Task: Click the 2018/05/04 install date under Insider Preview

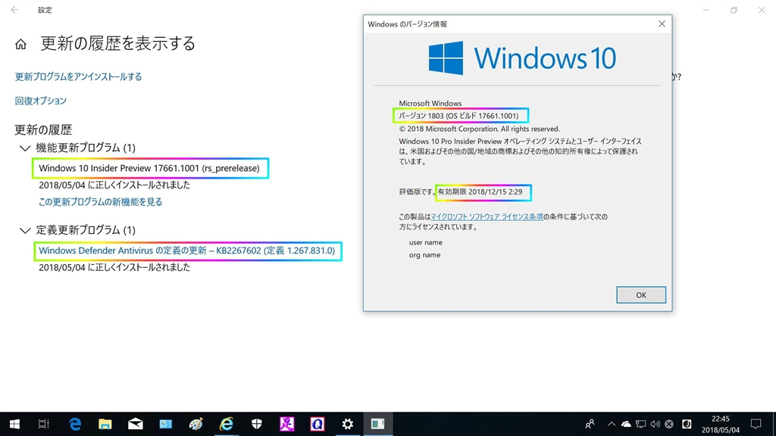Action: coord(114,185)
